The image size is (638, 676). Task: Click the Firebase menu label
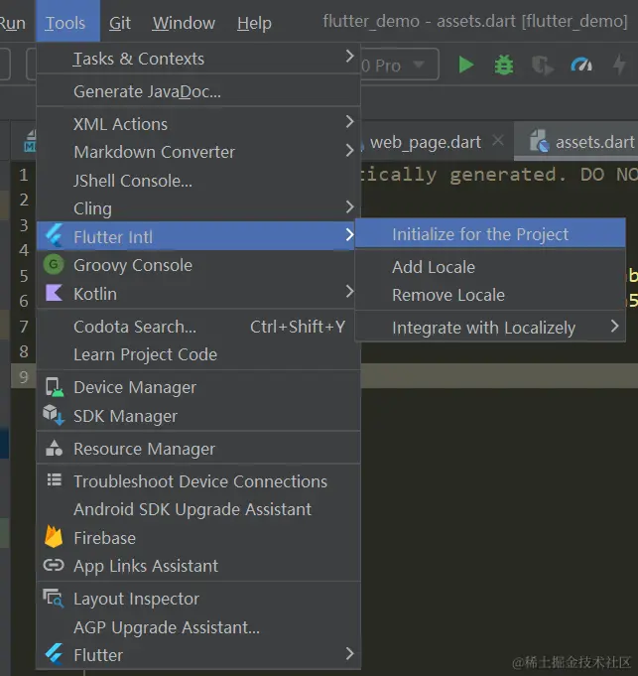pyautogui.click(x=105, y=538)
